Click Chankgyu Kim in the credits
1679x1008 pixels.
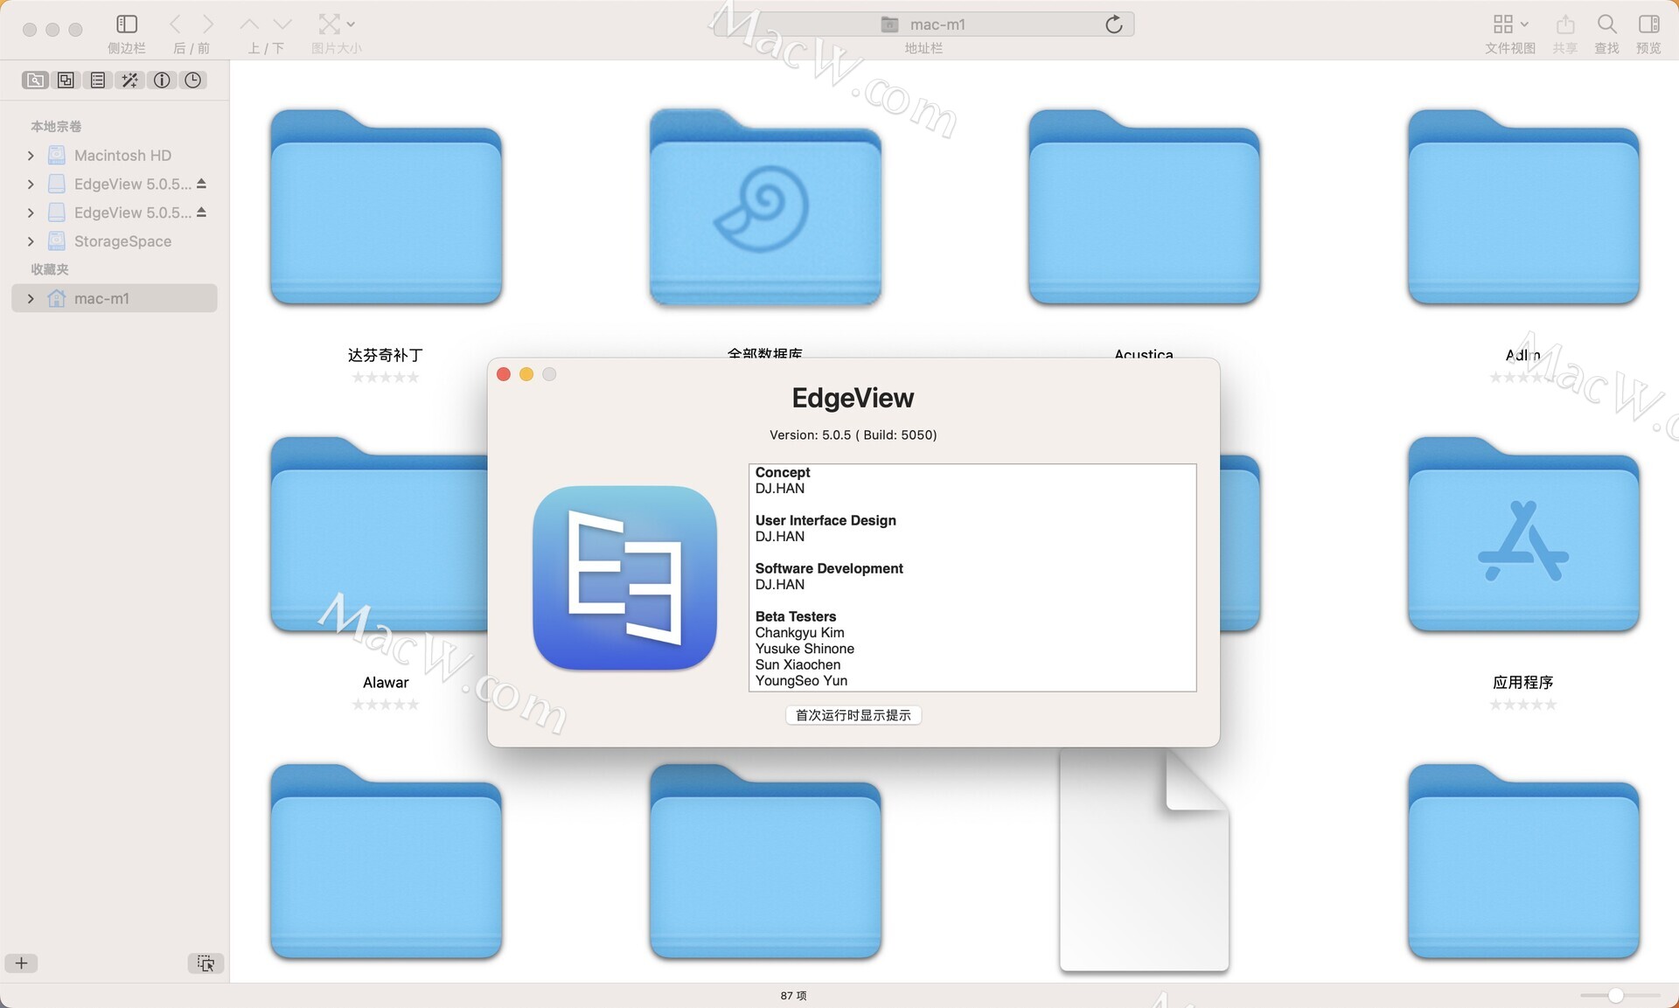[x=800, y=632]
